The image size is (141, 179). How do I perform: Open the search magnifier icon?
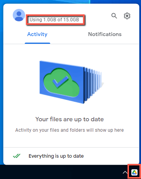pos(114,16)
